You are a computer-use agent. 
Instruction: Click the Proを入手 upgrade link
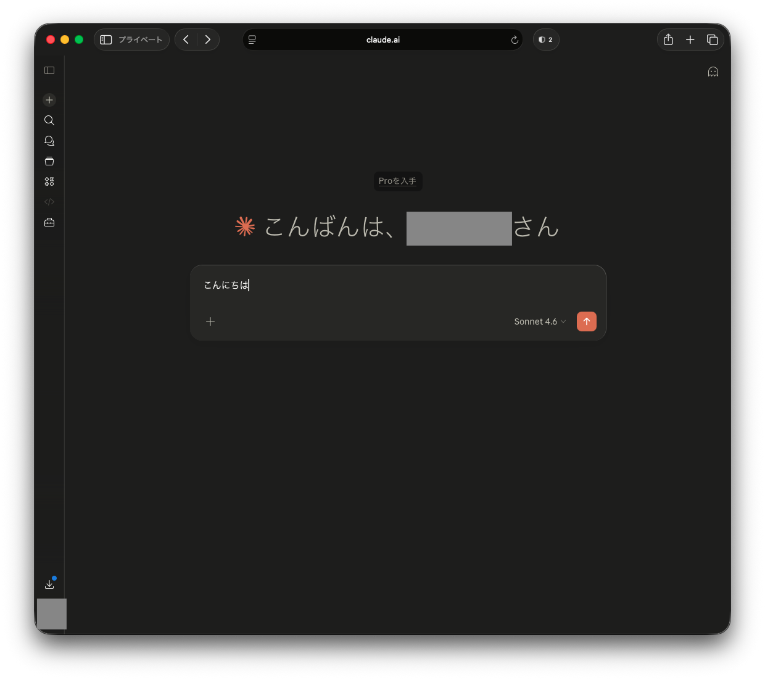[x=397, y=181]
